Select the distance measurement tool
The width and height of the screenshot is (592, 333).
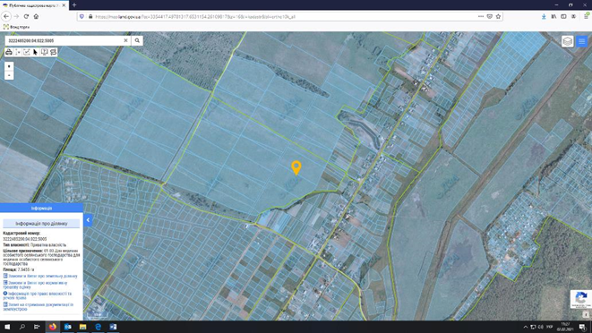coord(18,52)
